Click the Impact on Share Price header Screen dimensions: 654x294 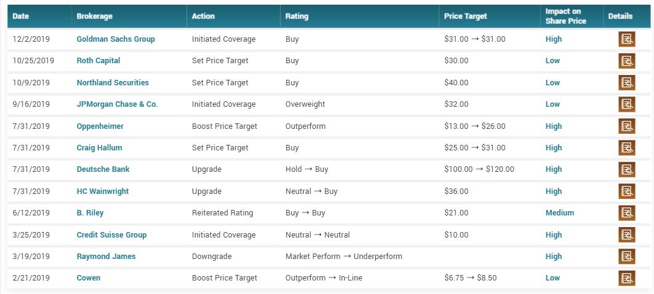click(x=565, y=17)
